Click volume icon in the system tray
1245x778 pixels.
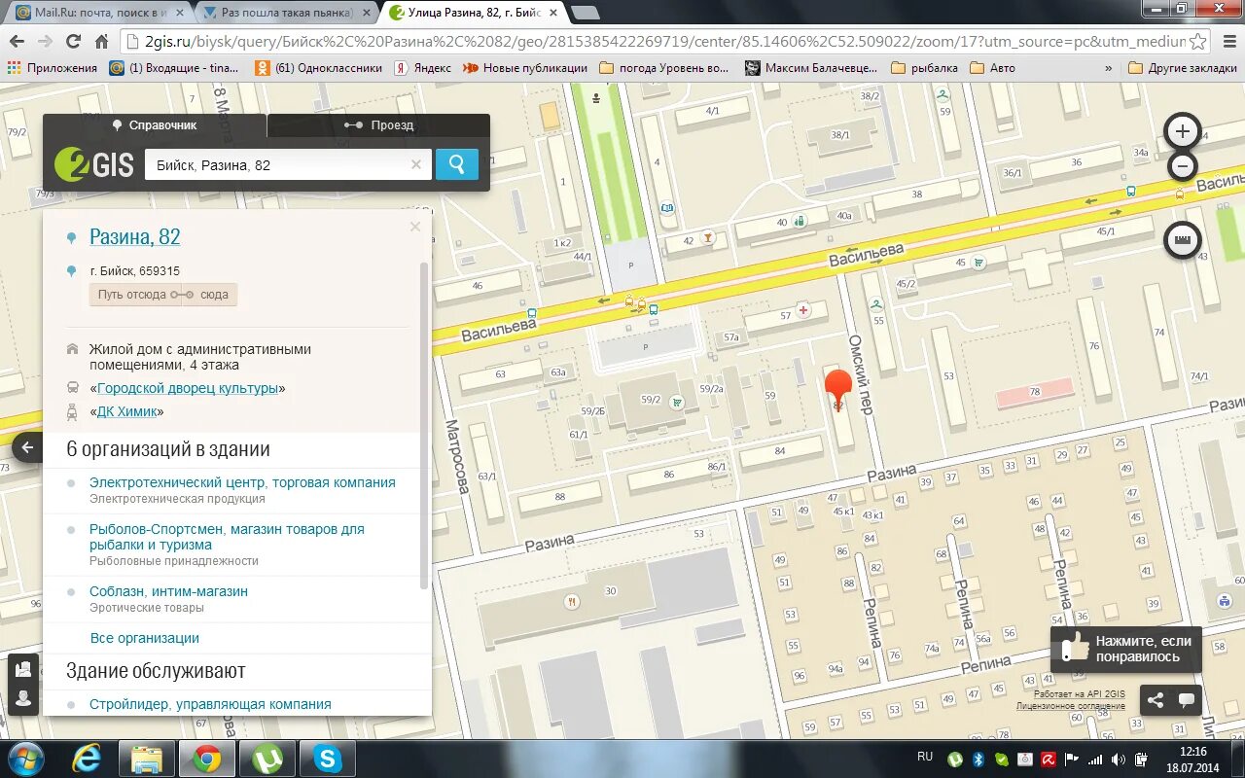coord(1118,760)
